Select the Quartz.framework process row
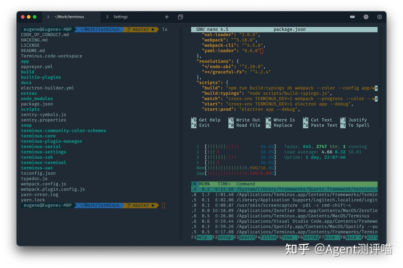 [x=284, y=189]
